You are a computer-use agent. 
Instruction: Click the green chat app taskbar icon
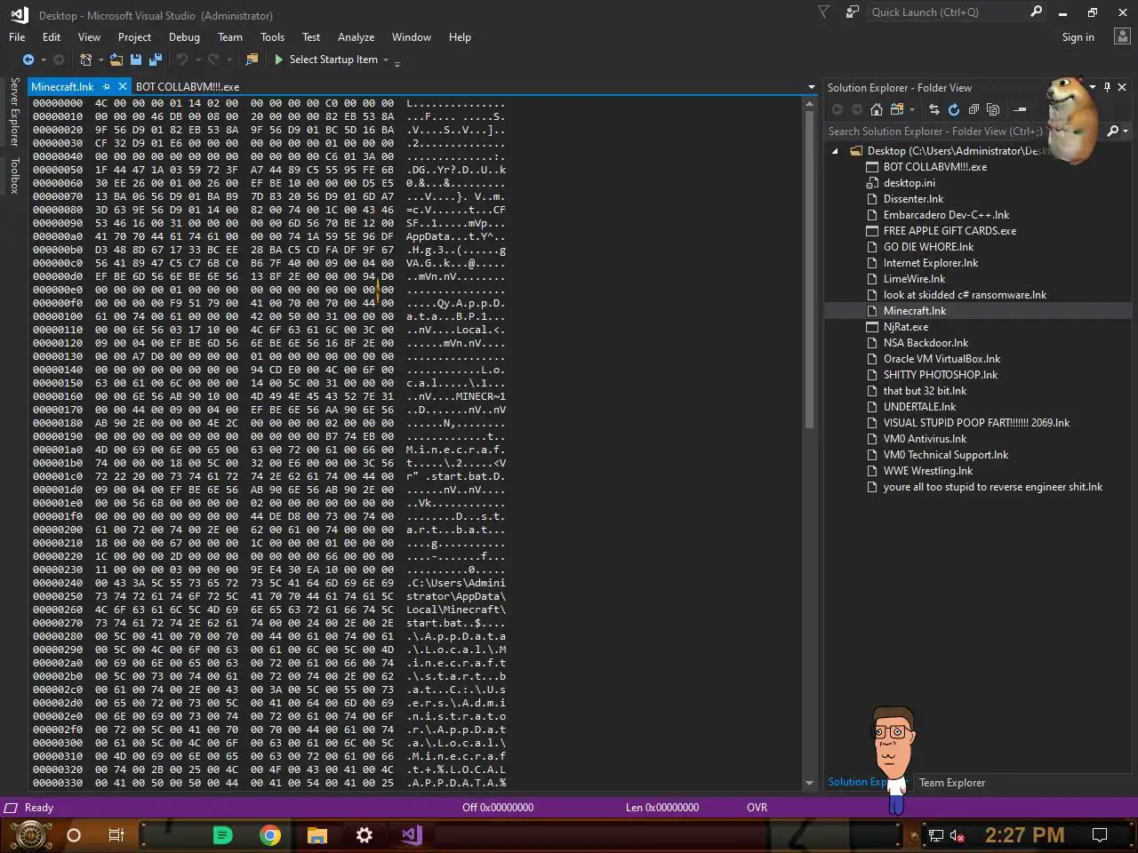(x=223, y=835)
